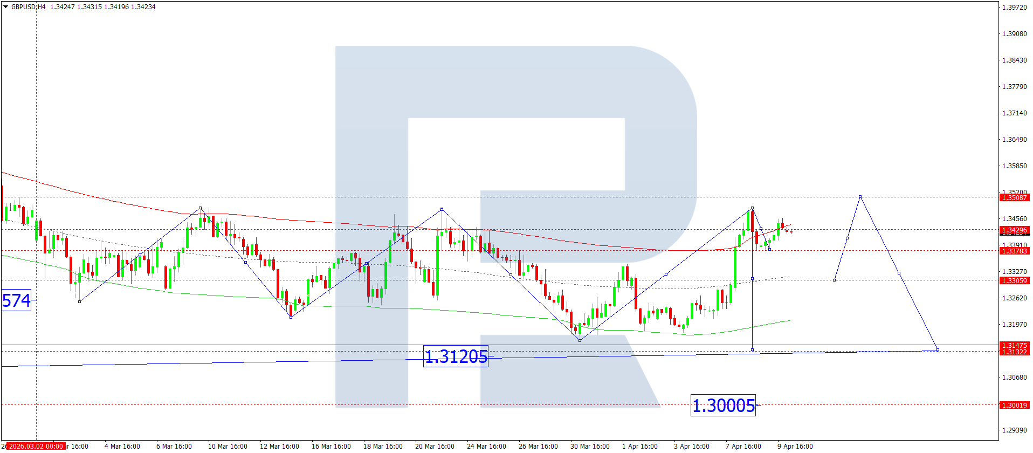The width and height of the screenshot is (1033, 453).
Task: Select the forecast line's end anchor near 1.31322
Action: tap(938, 351)
